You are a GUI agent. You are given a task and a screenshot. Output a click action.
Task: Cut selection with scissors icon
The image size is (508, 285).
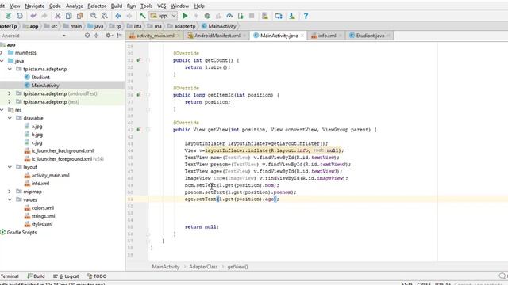point(58,16)
